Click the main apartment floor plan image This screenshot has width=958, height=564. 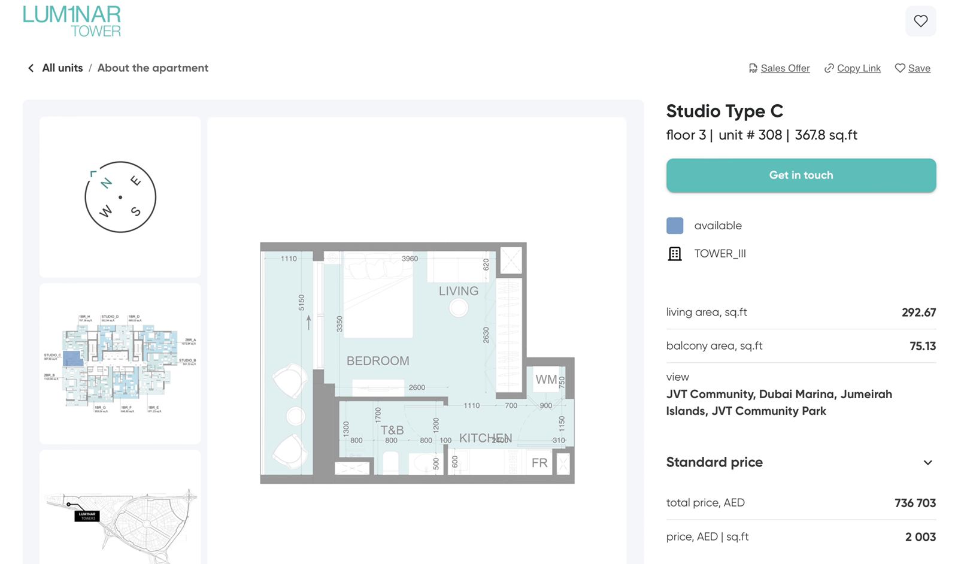pyautogui.click(x=417, y=363)
